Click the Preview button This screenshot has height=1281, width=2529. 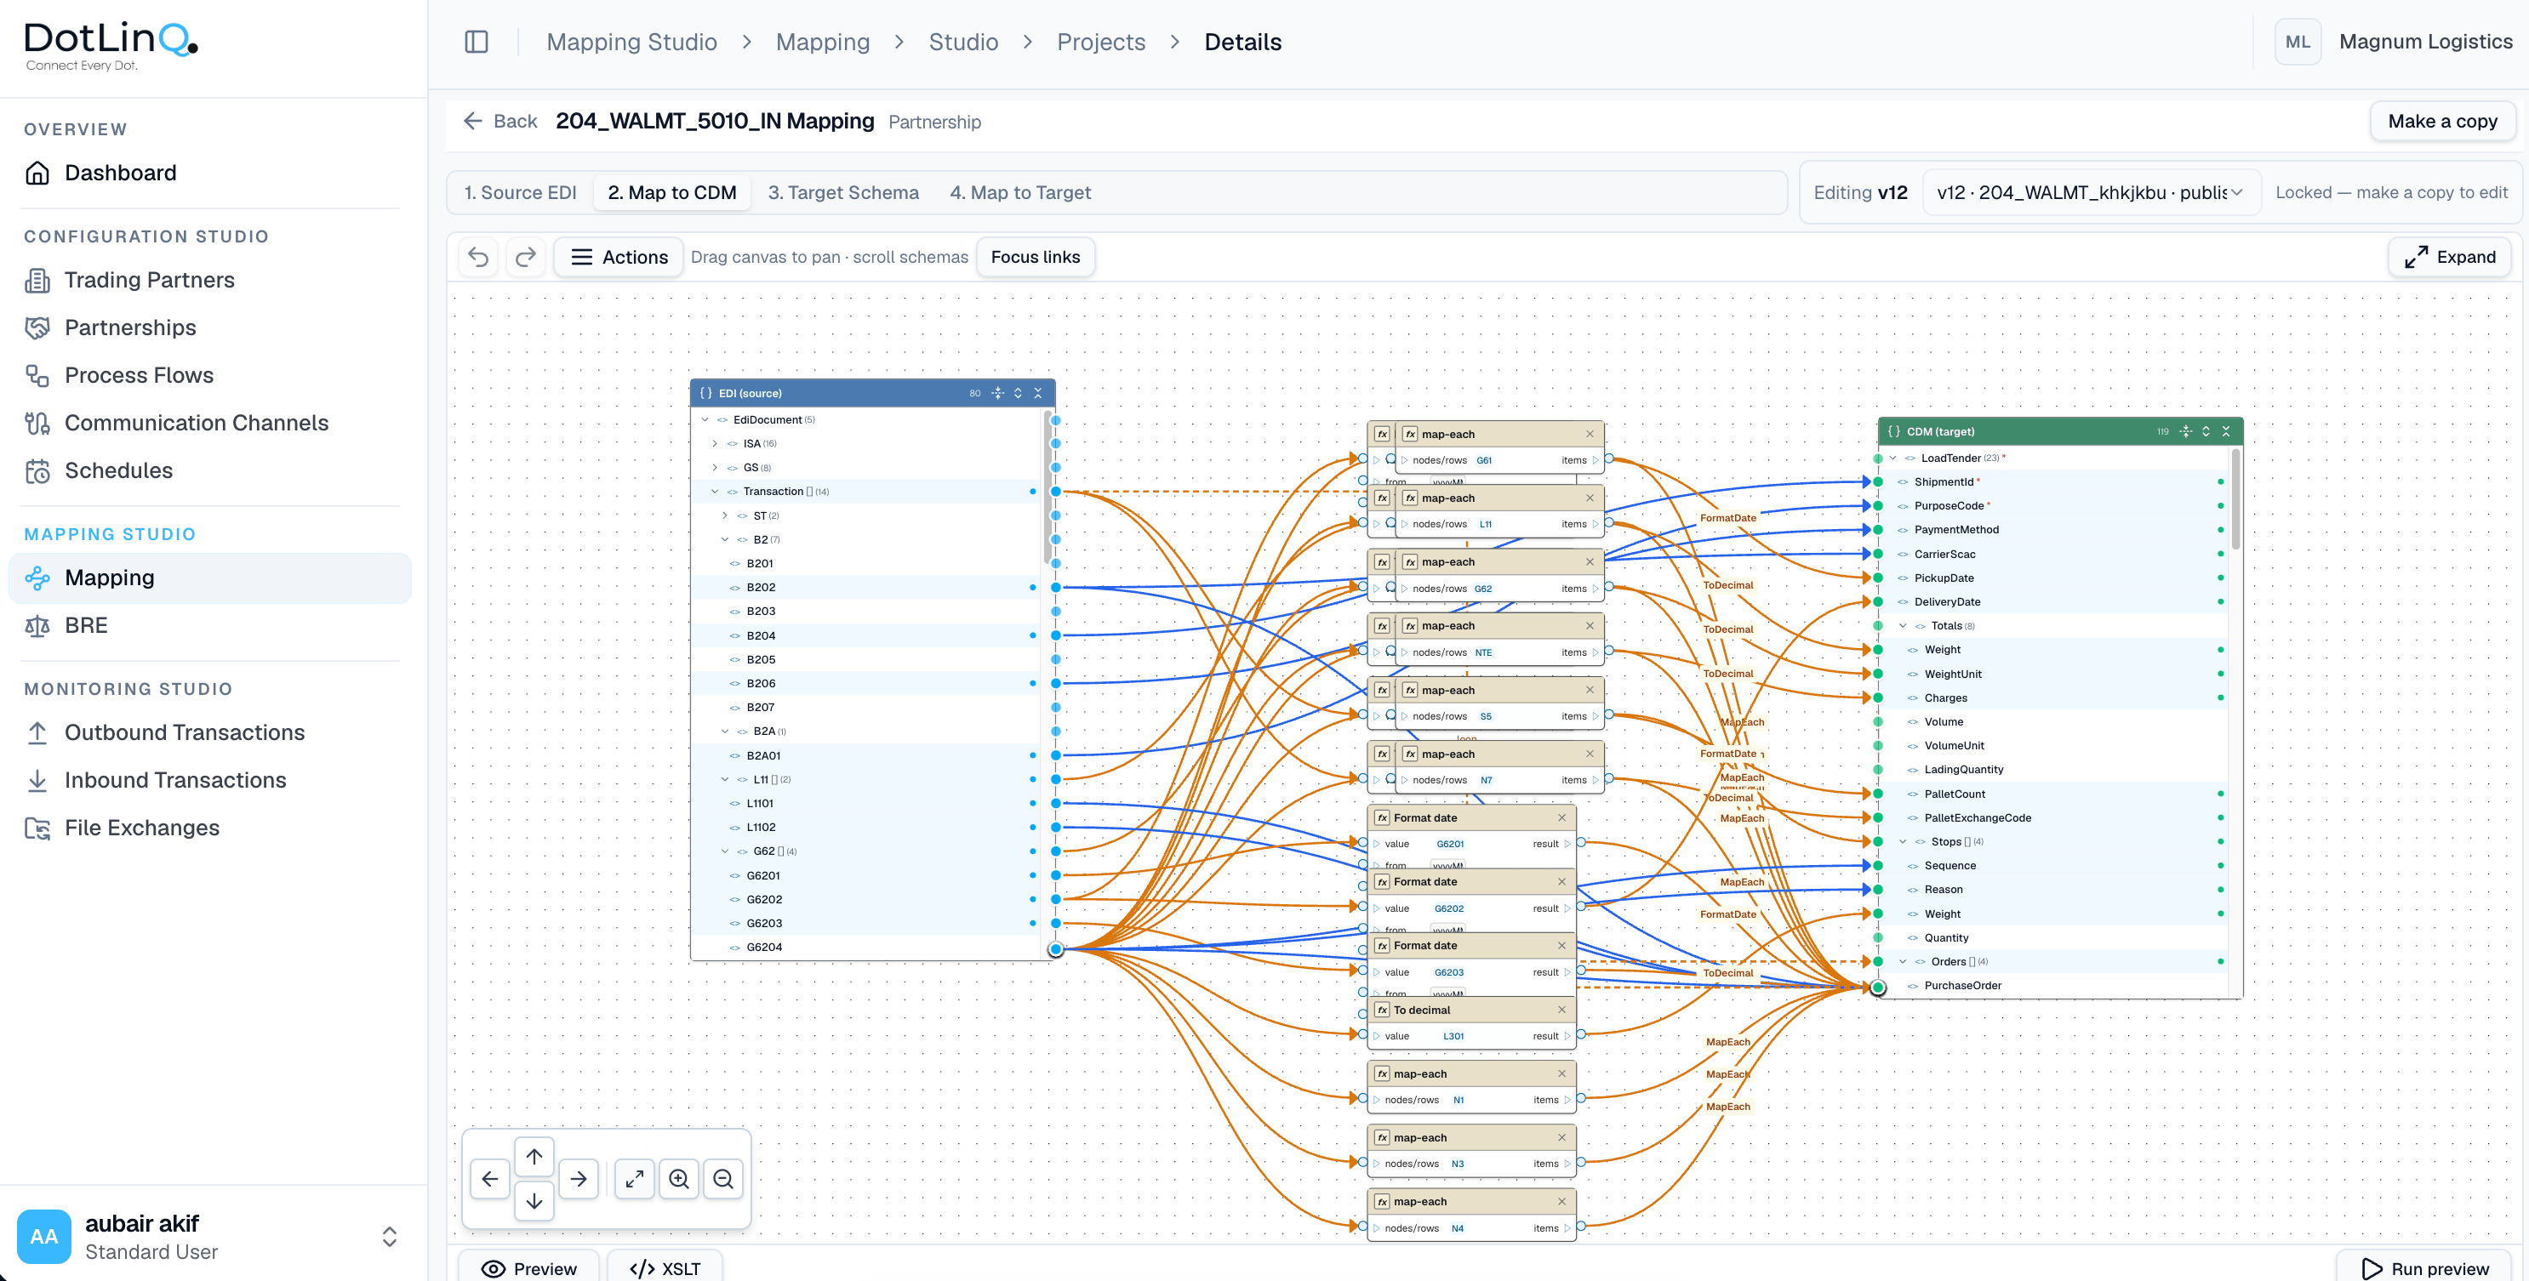click(529, 1268)
